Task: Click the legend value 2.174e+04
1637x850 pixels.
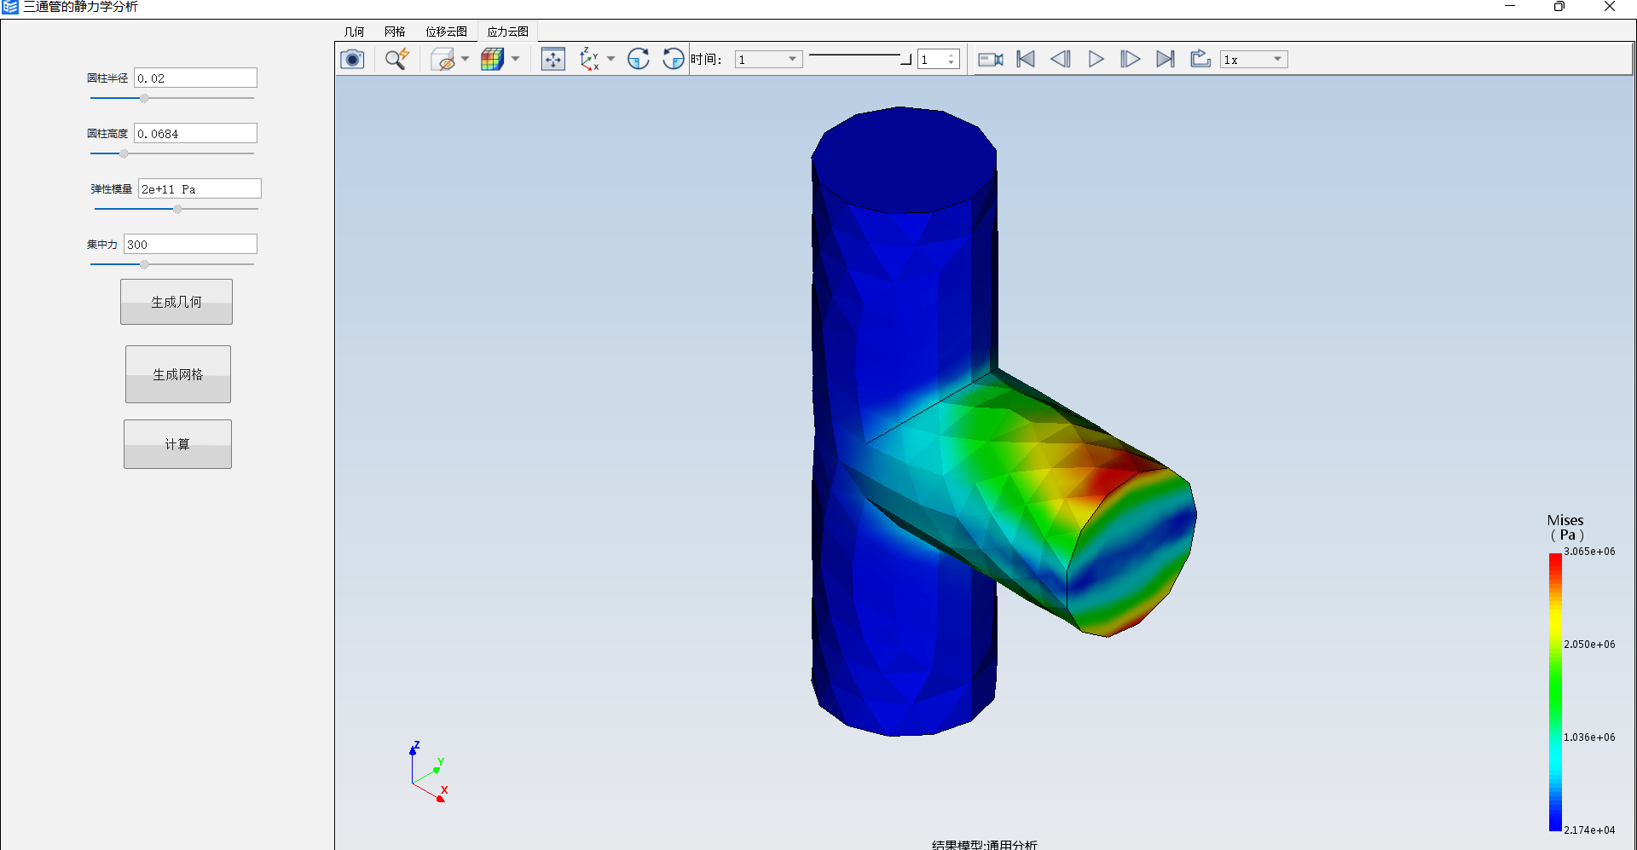Action: tap(1589, 830)
